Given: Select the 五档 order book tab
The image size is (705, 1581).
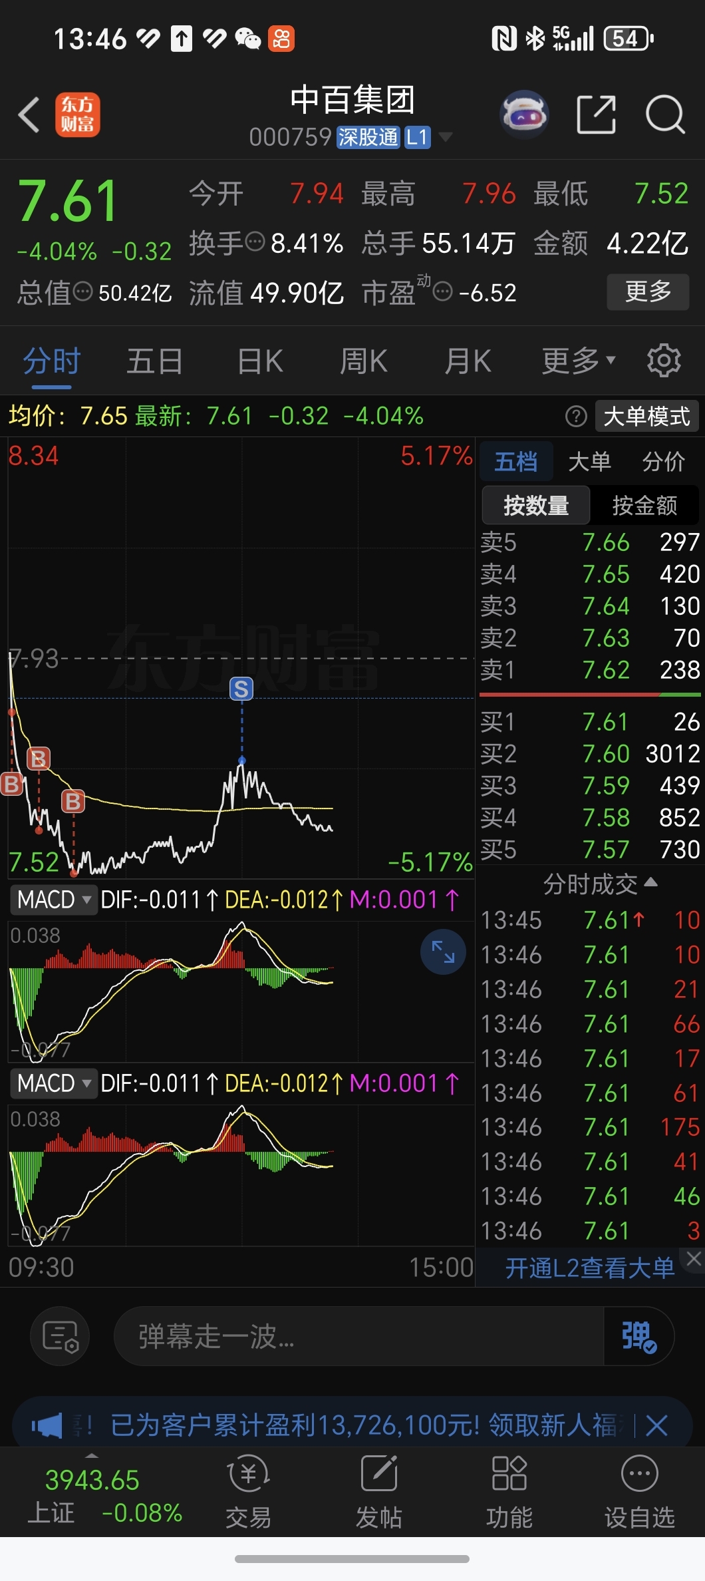Looking at the screenshot, I should (x=516, y=461).
